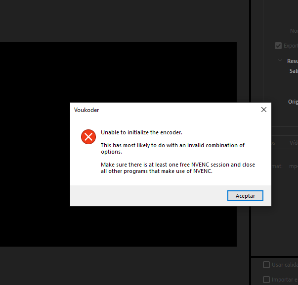The height and width of the screenshot is (285, 298).
Task: Click the Aceptar button
Action: tap(245, 196)
